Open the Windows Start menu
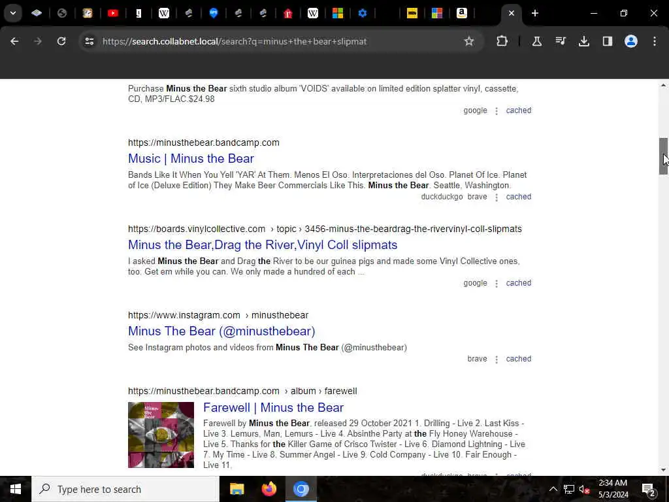 16,489
